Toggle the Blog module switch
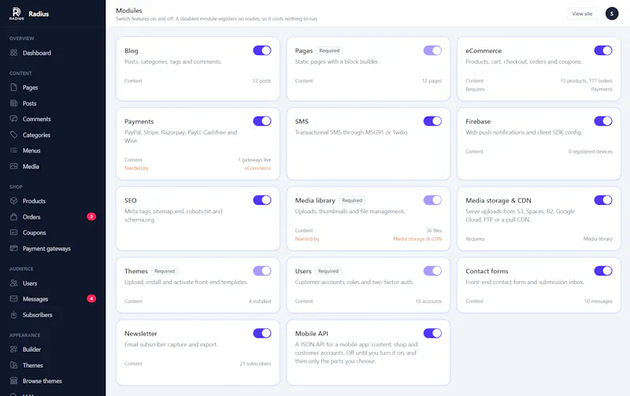This screenshot has height=396, width=630. click(x=262, y=50)
